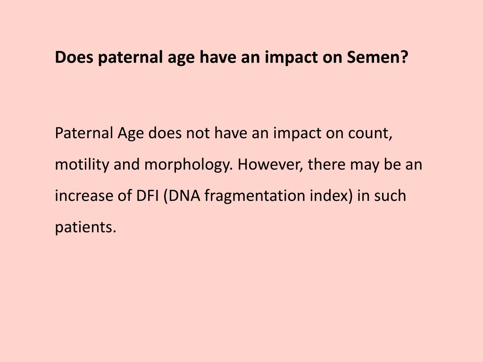Click "(DNA" in the parenthetical
The image size is (483, 362).
click(x=182, y=196)
